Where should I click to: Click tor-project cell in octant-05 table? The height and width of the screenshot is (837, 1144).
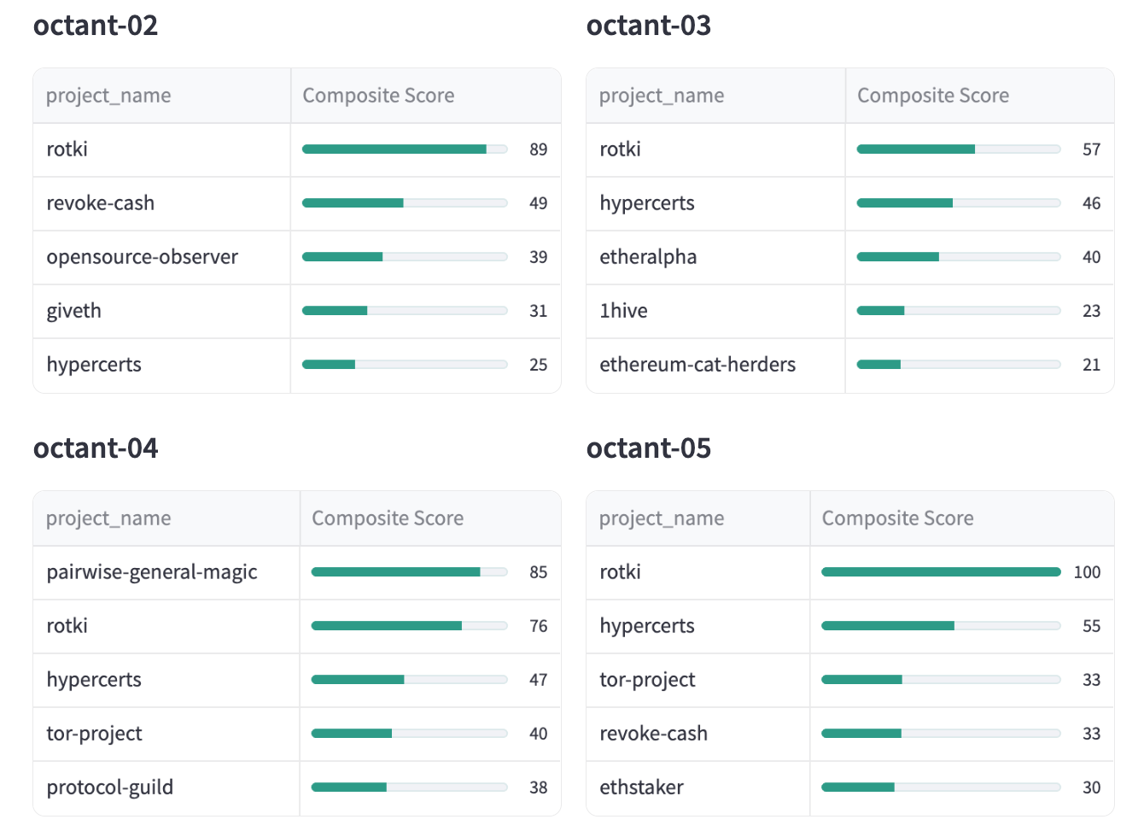[x=647, y=680]
